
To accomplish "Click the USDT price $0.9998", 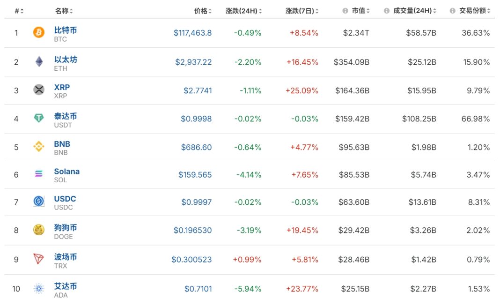I will [196, 119].
